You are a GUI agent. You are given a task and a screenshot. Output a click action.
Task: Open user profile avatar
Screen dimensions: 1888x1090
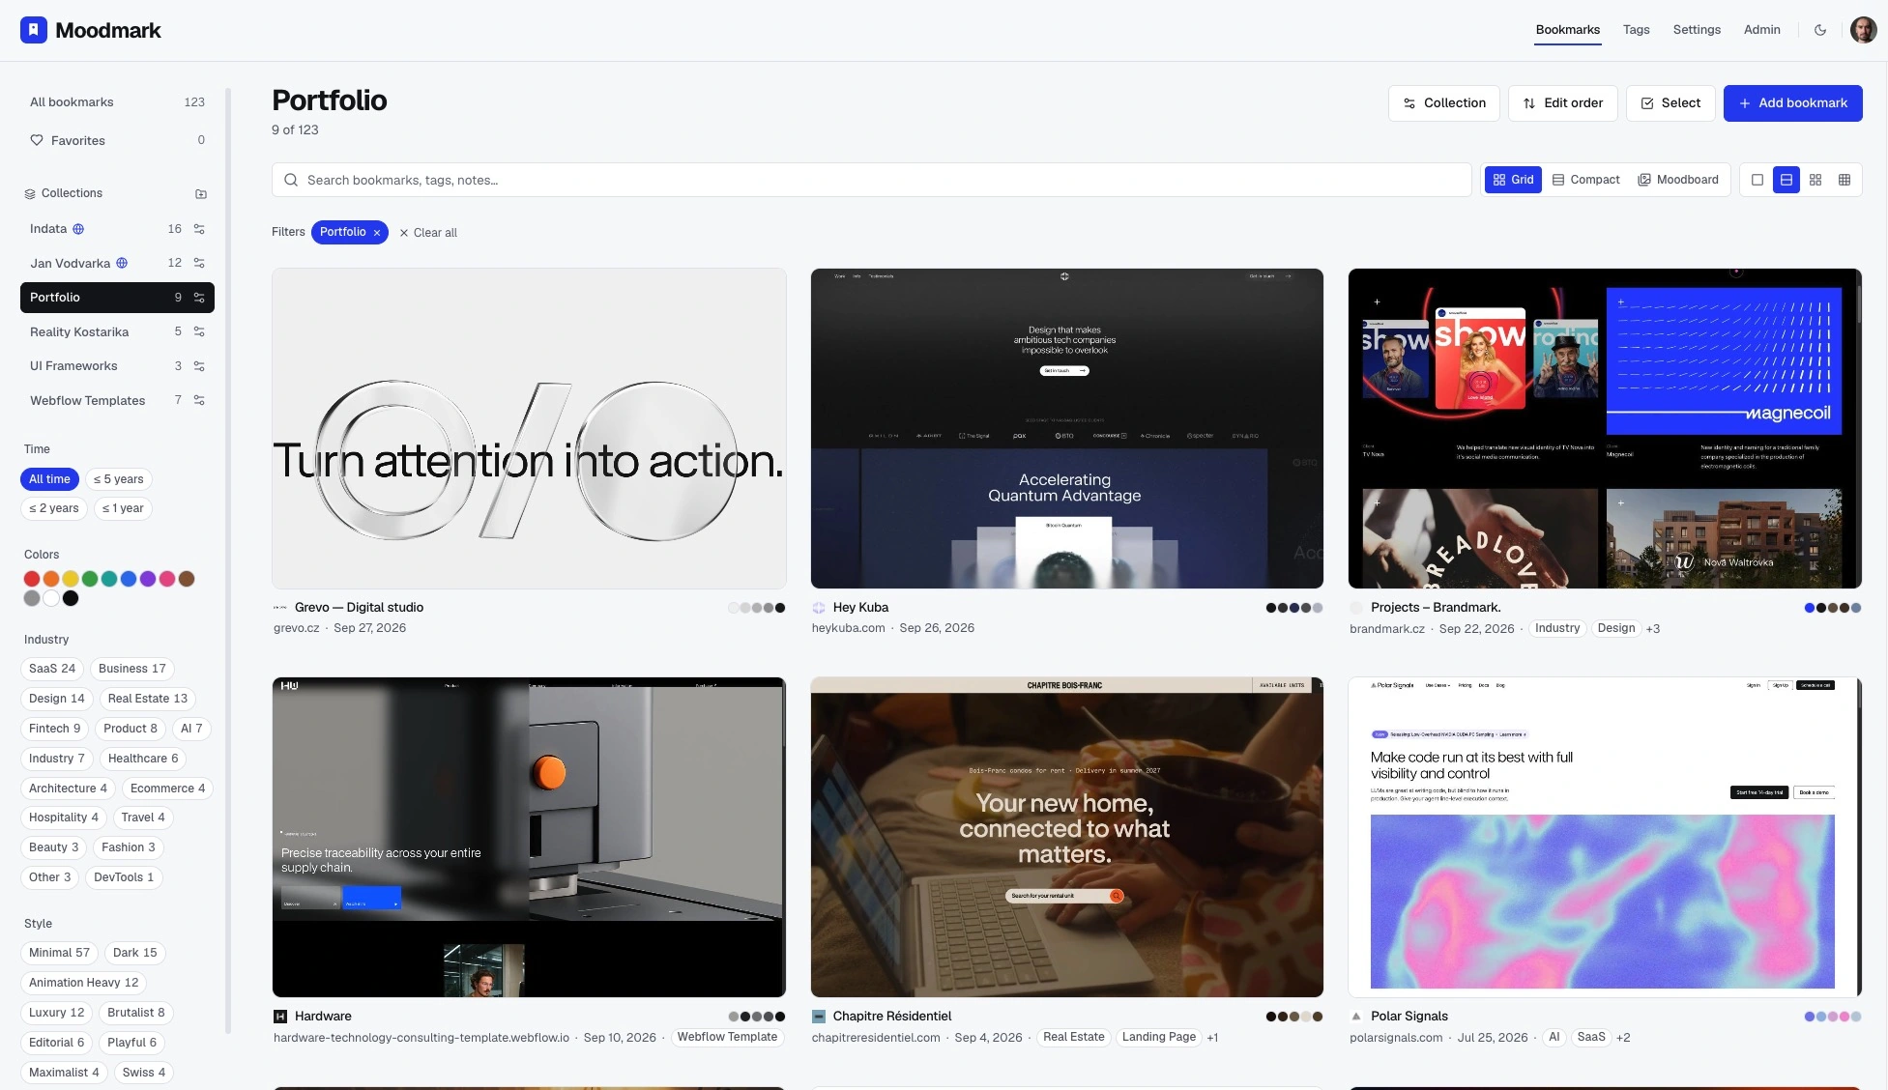(x=1863, y=30)
